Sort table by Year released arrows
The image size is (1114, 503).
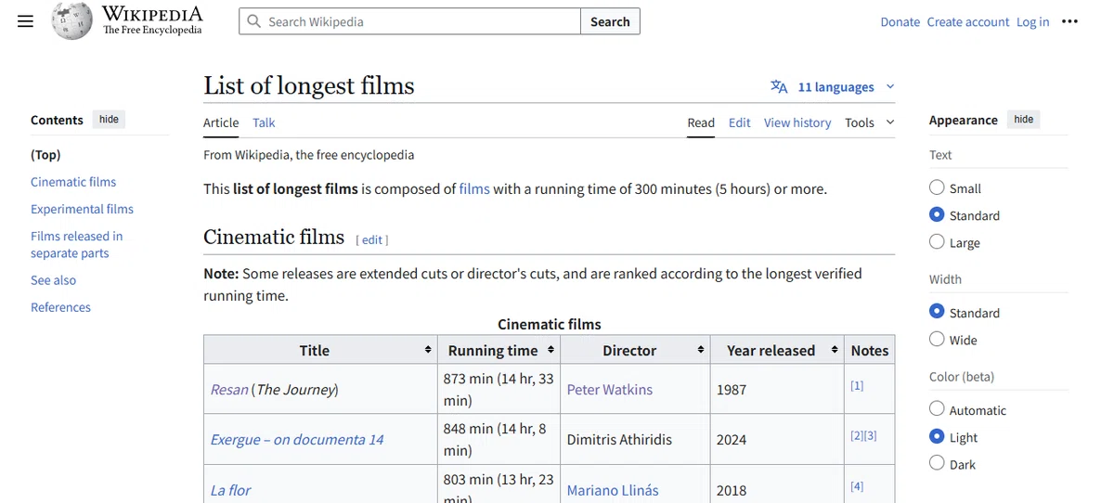(835, 350)
